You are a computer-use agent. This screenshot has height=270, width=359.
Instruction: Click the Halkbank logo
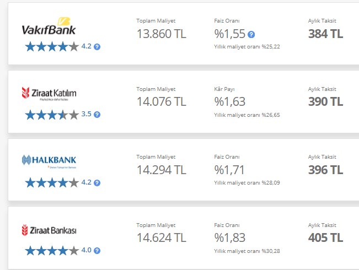pyautogui.click(x=49, y=161)
